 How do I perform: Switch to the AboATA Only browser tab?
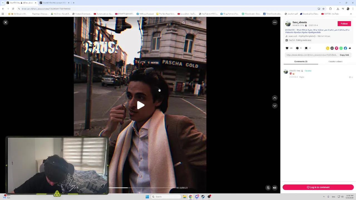click(x=21, y=3)
